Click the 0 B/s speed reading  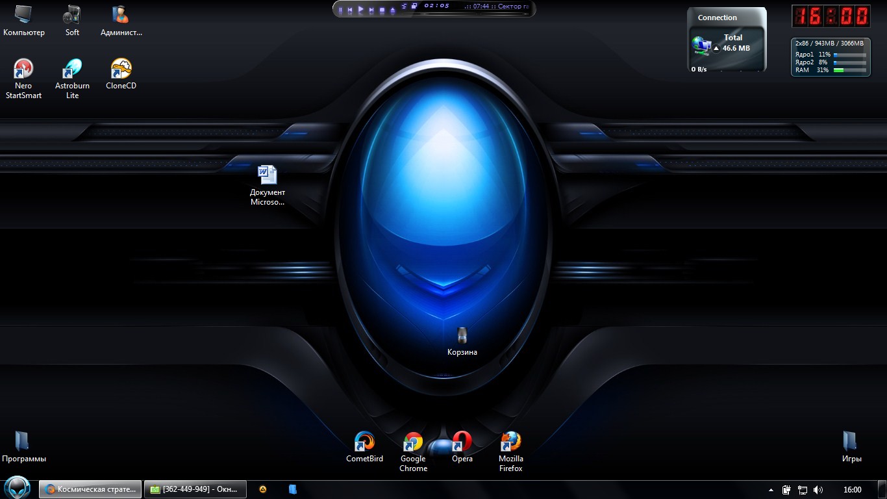[699, 69]
